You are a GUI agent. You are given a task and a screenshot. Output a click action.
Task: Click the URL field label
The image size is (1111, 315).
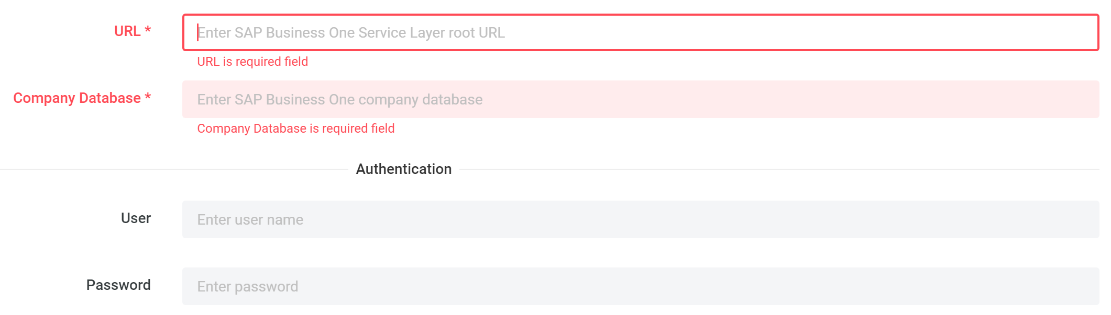127,31
